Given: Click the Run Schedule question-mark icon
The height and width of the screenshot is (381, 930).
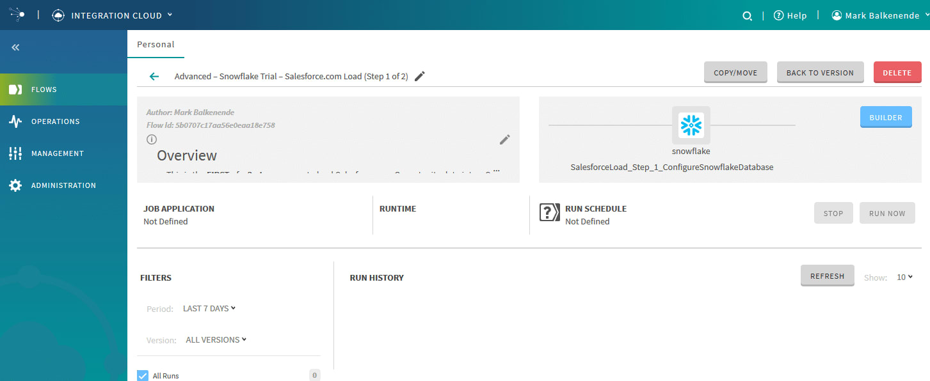Looking at the screenshot, I should click(x=549, y=212).
